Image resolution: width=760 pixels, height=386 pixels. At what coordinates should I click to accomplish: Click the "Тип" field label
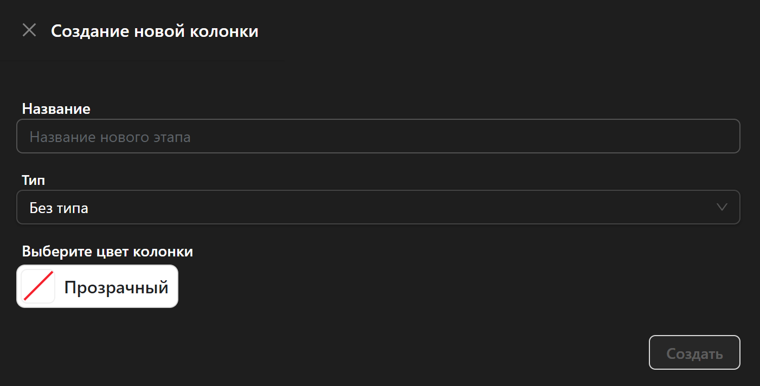pyautogui.click(x=34, y=180)
